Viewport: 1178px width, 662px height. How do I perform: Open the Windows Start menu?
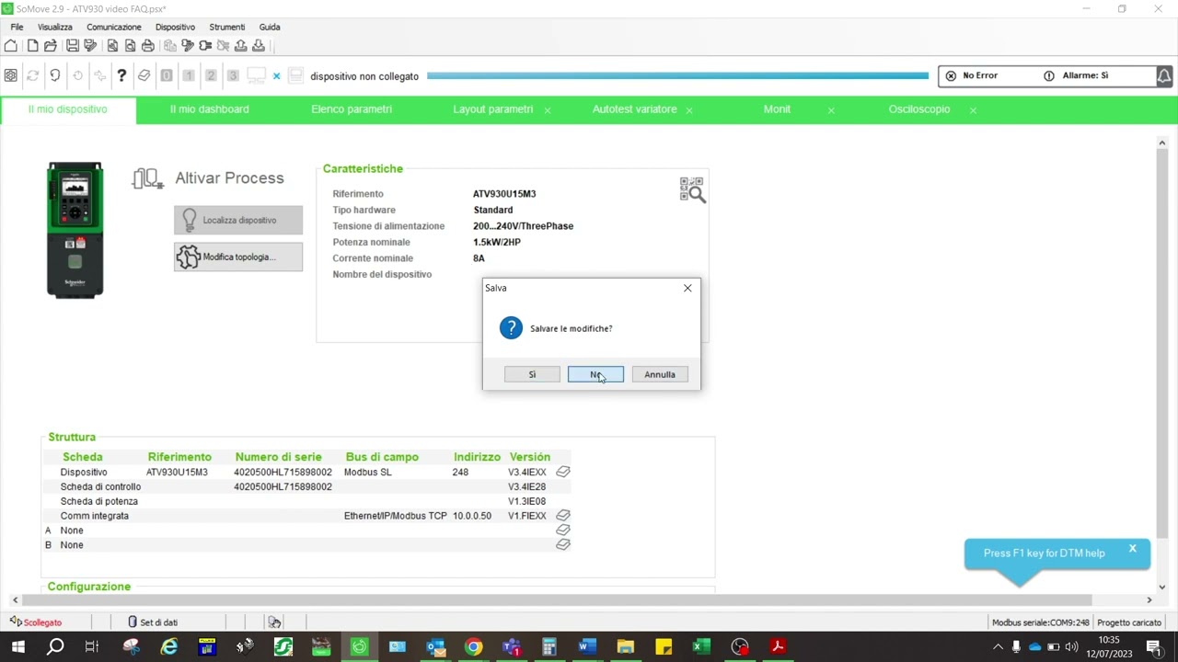[17, 647]
